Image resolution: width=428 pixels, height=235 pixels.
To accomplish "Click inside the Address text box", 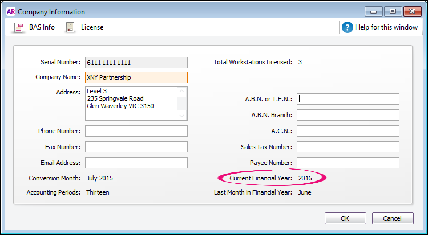I will coord(131,104).
